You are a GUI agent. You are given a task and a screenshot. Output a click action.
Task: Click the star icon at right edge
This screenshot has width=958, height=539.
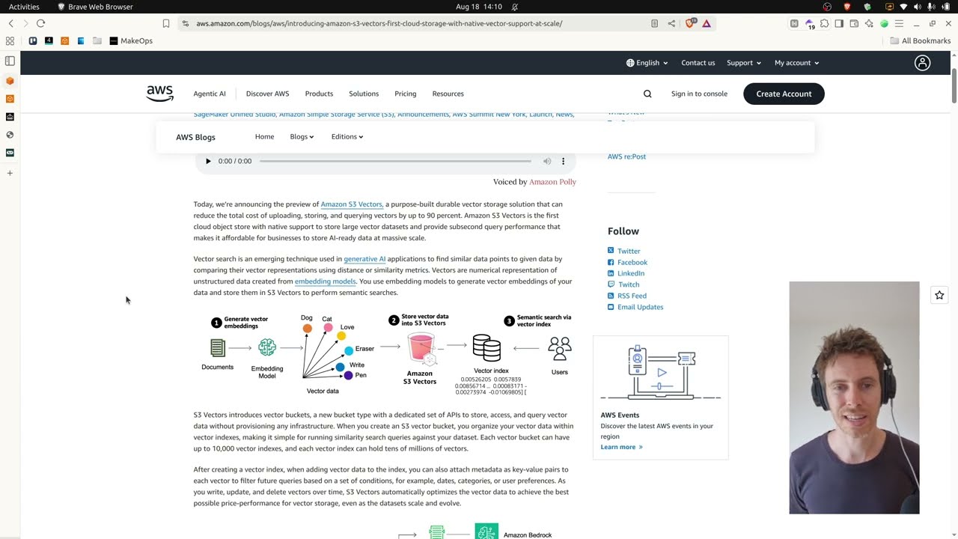[939, 295]
